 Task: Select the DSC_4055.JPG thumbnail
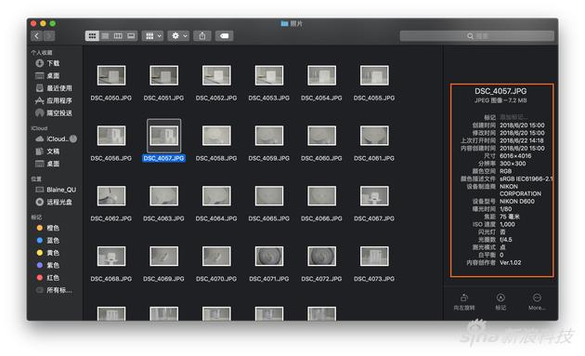[374, 75]
